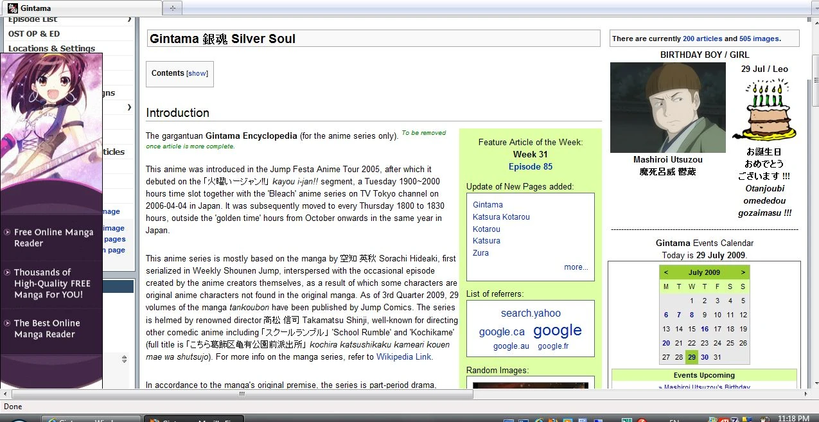819x422 pixels.
Task: Select July 8 in events calendar
Action: click(x=692, y=315)
